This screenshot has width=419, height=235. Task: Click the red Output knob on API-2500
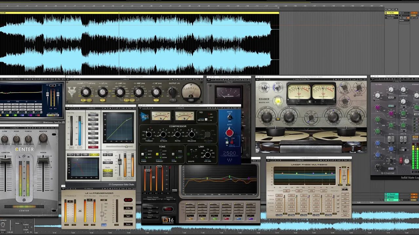click(x=229, y=133)
